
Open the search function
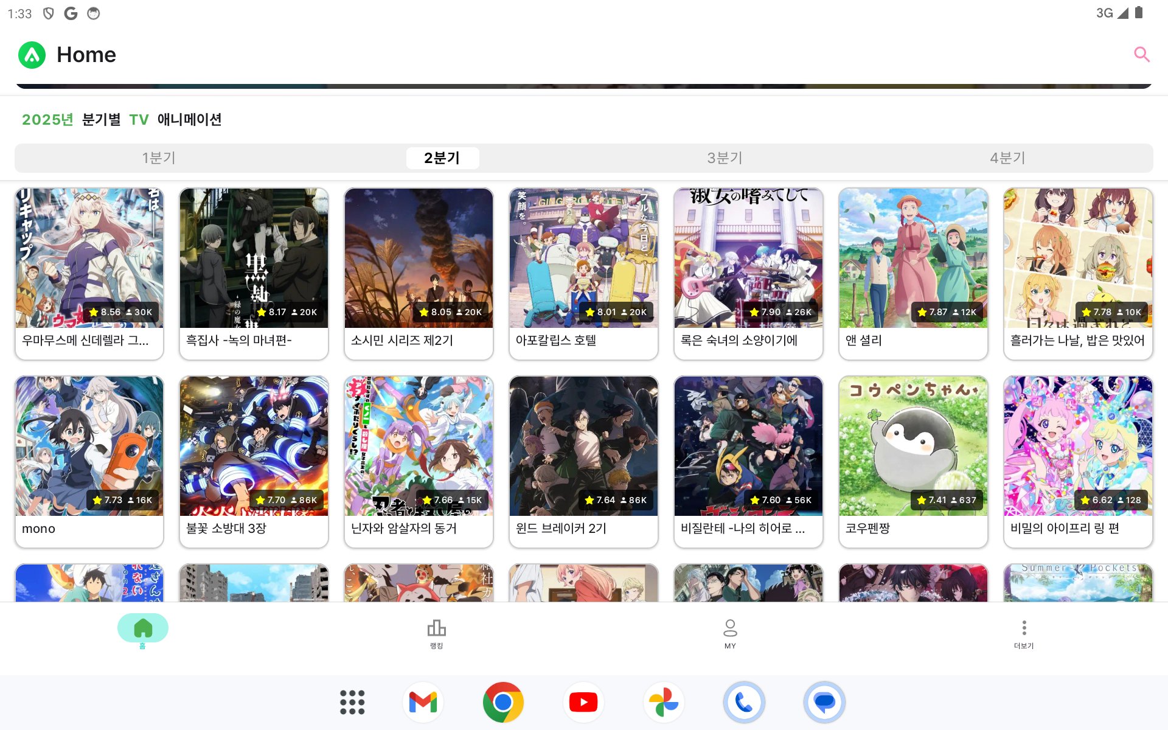[x=1142, y=54]
